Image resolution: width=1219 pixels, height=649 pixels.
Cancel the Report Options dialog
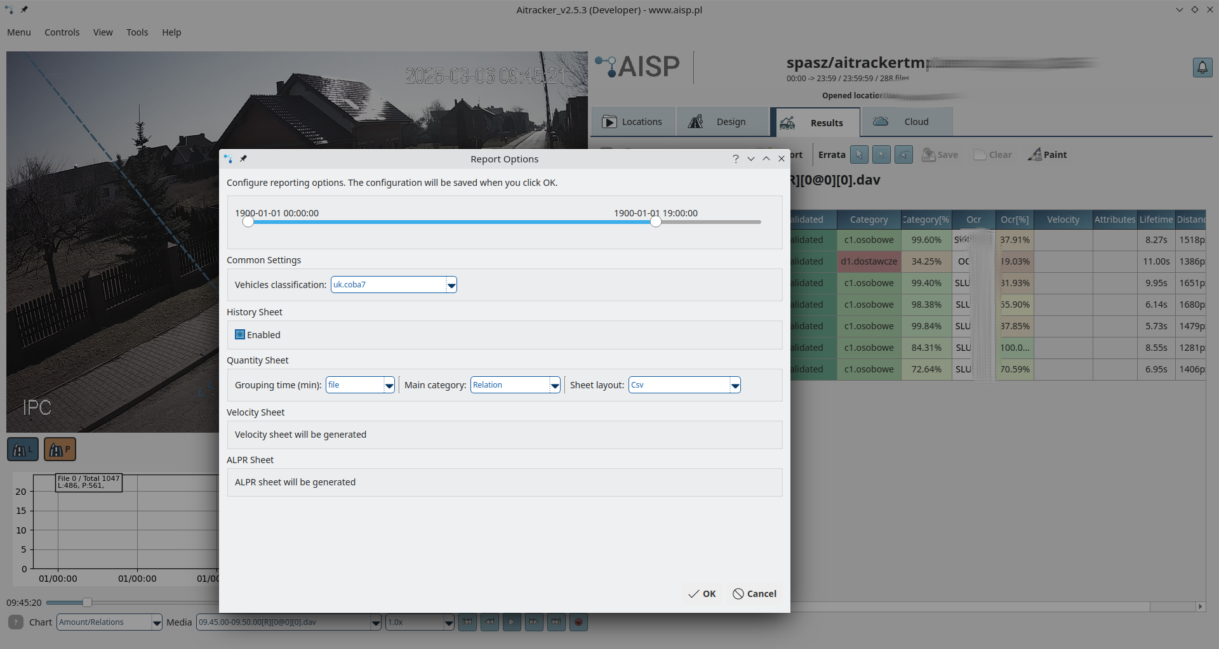coord(754,594)
